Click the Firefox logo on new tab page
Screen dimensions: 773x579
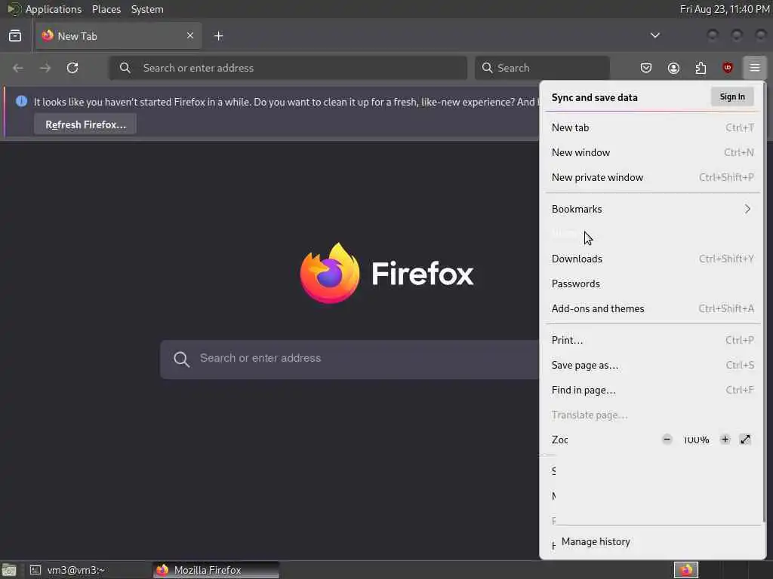[329, 273]
